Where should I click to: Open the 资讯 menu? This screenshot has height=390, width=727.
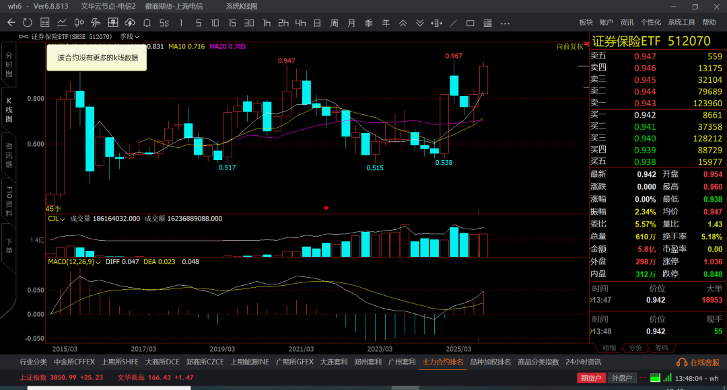point(627,22)
